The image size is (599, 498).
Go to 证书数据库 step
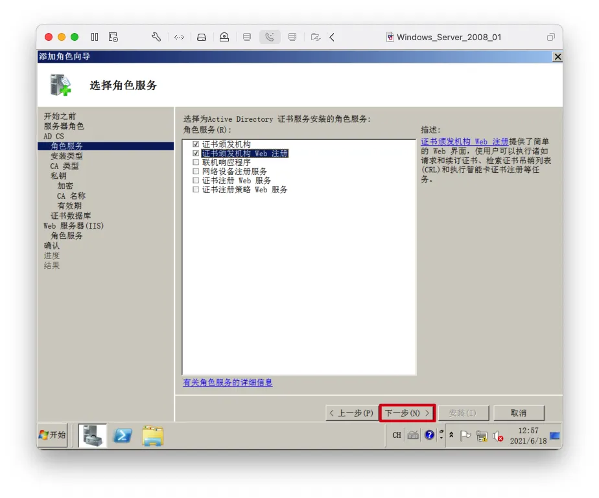coord(71,216)
